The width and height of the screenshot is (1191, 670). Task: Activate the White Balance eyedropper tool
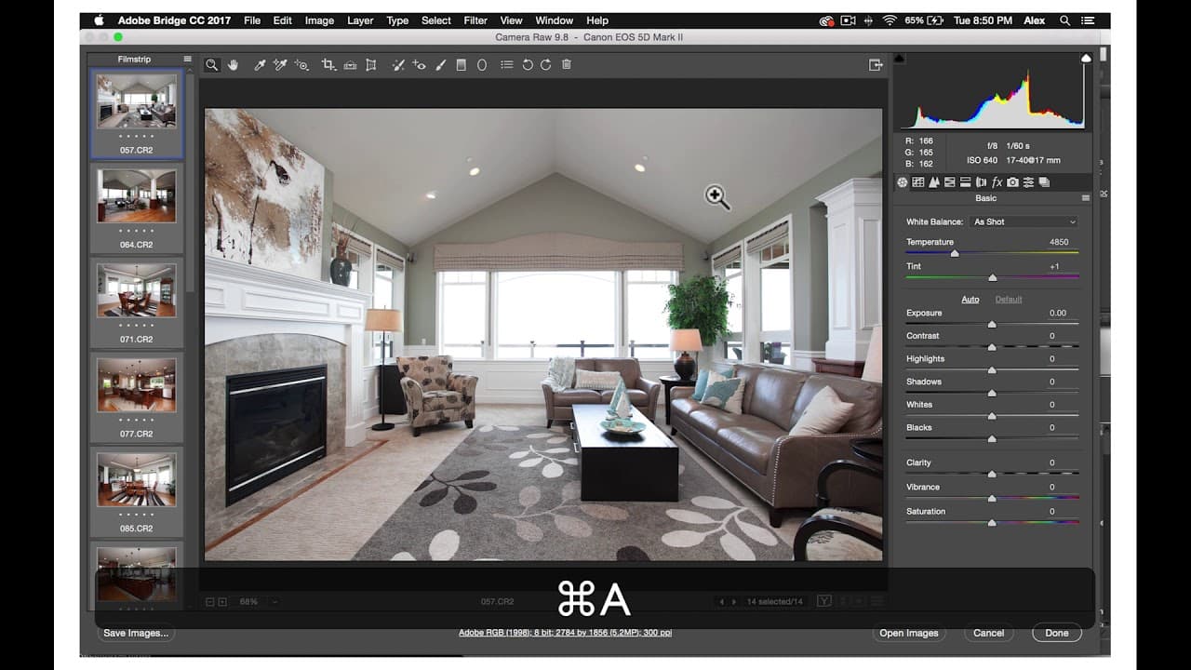pyautogui.click(x=261, y=65)
